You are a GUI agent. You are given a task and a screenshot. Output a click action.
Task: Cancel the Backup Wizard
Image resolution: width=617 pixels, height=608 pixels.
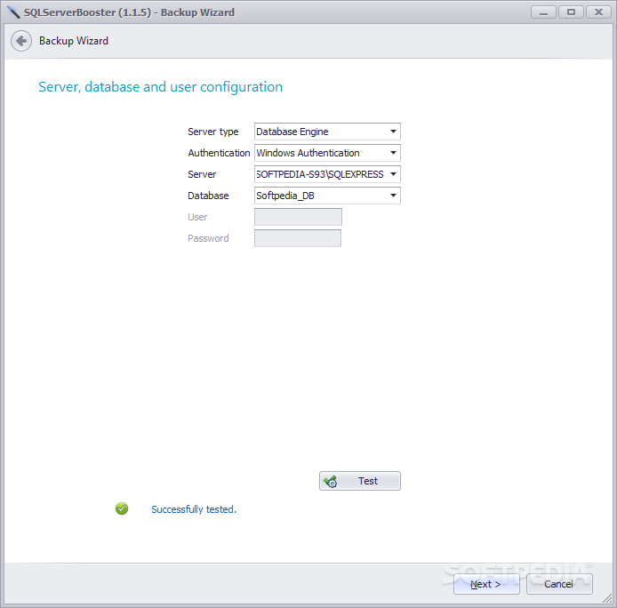[x=559, y=584]
